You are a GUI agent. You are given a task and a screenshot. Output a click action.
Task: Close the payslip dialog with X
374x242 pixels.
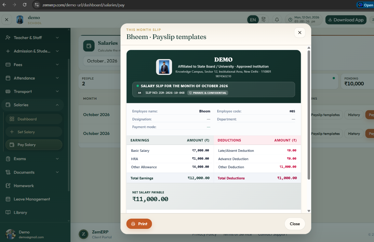tap(299, 32)
